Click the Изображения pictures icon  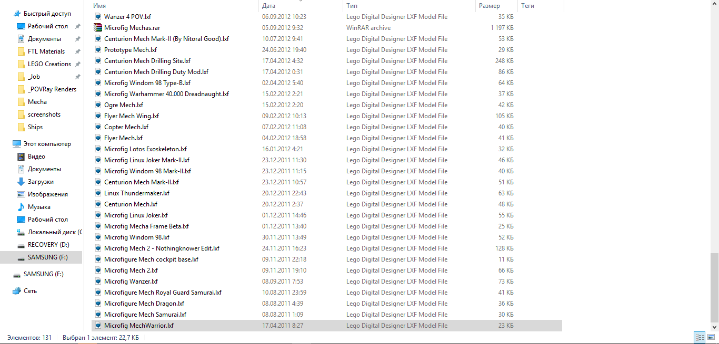click(x=21, y=194)
